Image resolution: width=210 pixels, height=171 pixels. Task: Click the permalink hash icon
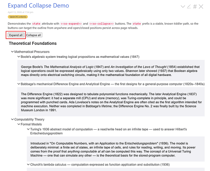pos(195,6)
